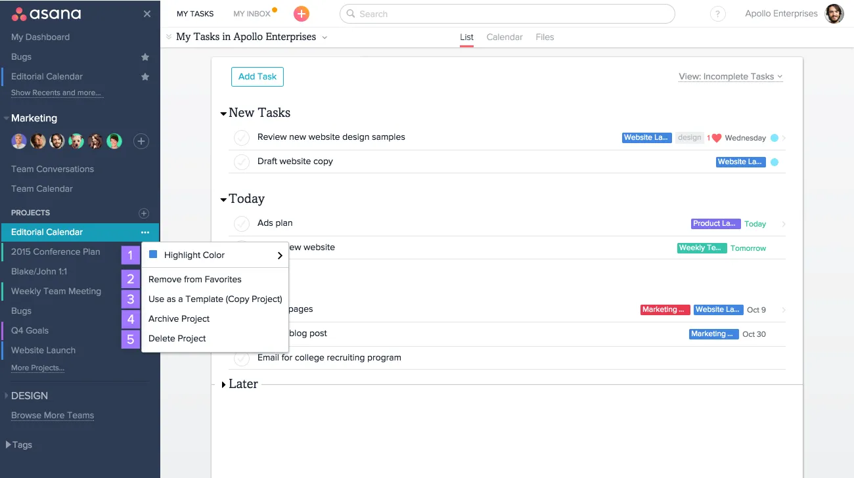Collapse the New Tasks section
Viewport: 854px width, 478px height.
[224, 114]
